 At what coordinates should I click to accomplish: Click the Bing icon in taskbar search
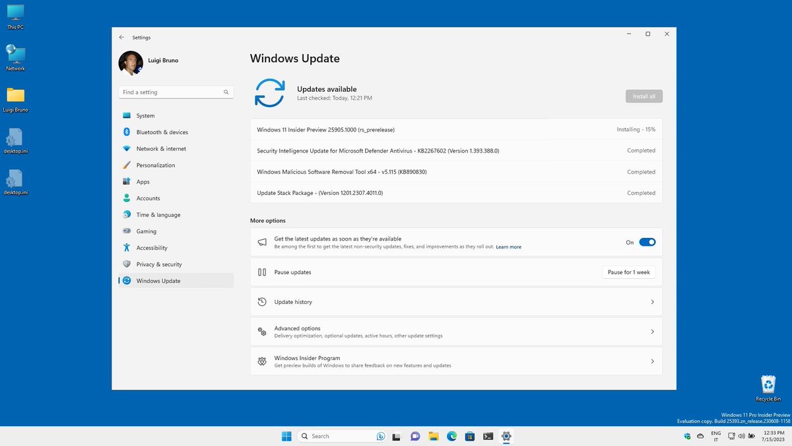381,436
